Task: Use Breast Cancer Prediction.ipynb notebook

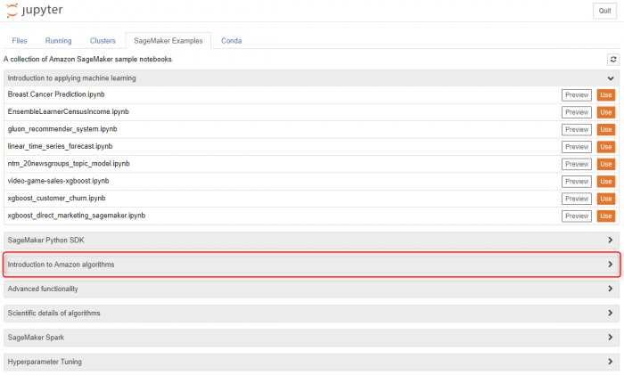Action: click(605, 95)
